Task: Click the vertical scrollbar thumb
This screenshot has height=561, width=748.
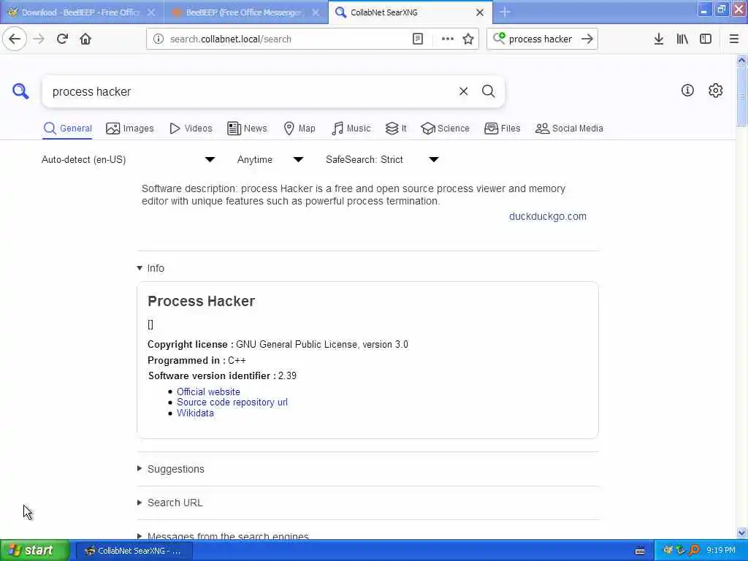Action: pyautogui.click(x=741, y=96)
